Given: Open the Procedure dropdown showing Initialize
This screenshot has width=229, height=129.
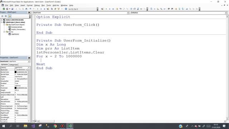Looking at the screenshot, I should [x=226, y=13].
